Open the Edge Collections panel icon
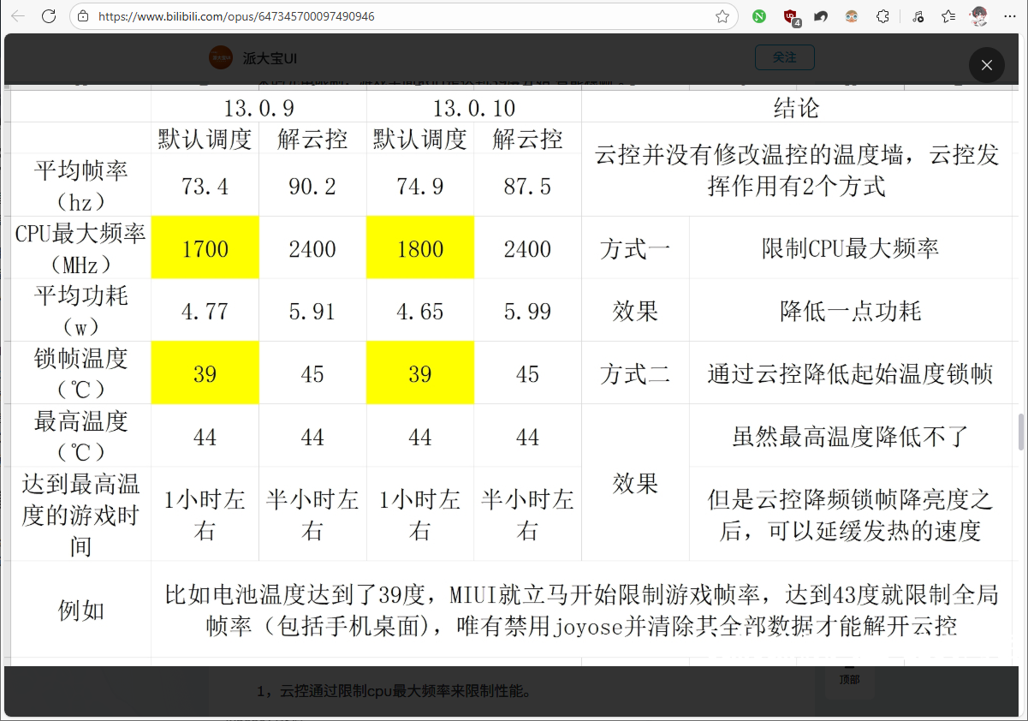 coord(948,16)
